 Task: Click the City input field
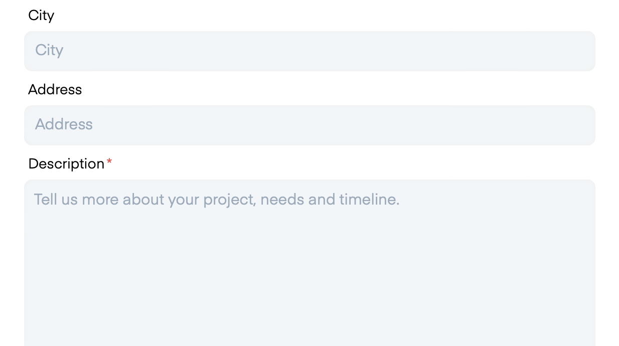click(x=309, y=51)
